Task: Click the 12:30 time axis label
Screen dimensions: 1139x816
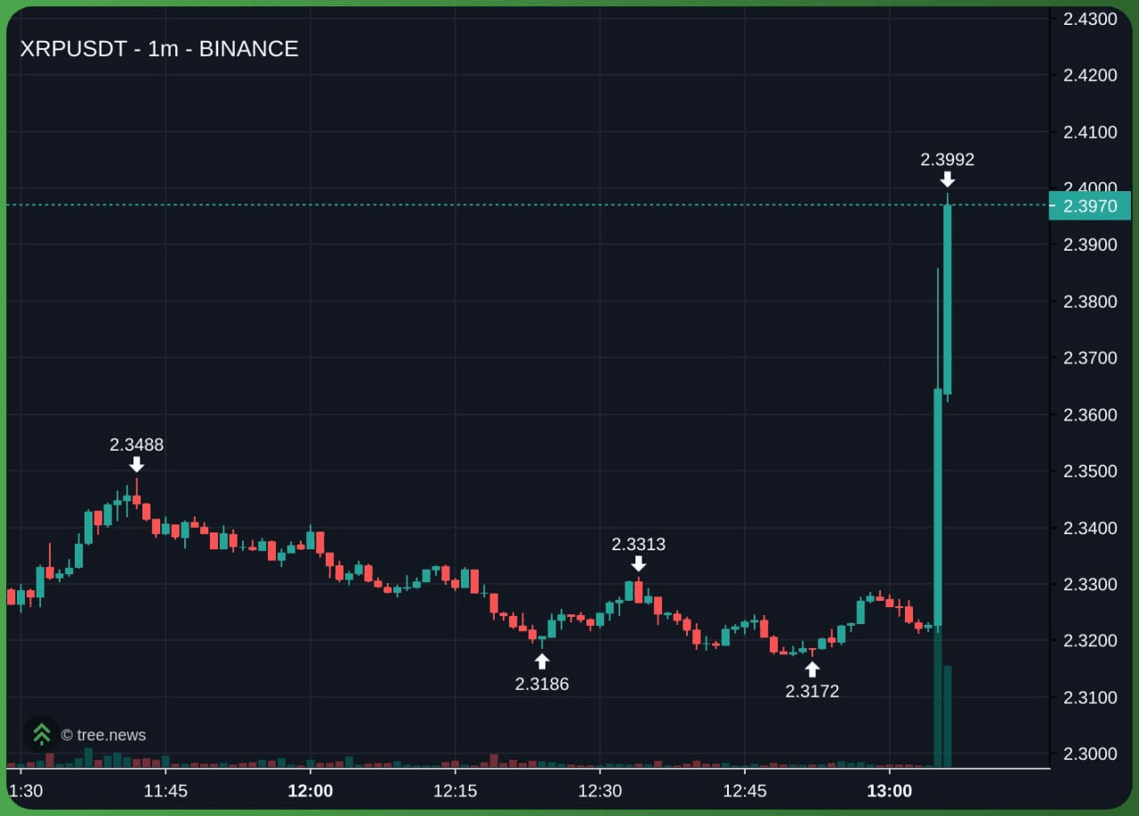Action: (x=600, y=791)
